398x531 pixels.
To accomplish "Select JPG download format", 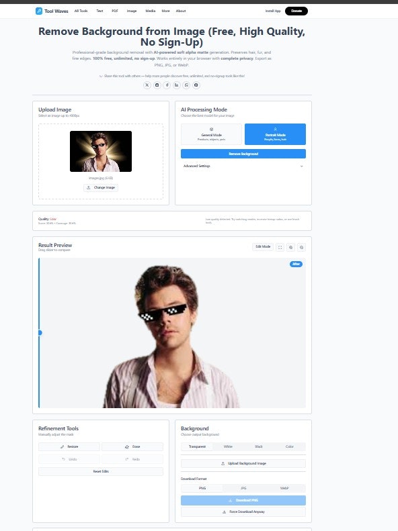I will [x=243, y=488].
